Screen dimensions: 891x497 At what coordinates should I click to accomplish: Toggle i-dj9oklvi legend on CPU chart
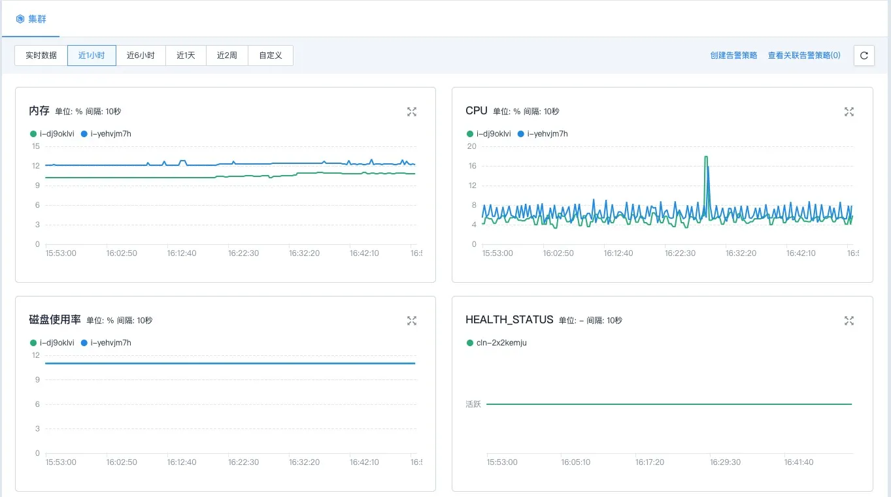pyautogui.click(x=488, y=133)
